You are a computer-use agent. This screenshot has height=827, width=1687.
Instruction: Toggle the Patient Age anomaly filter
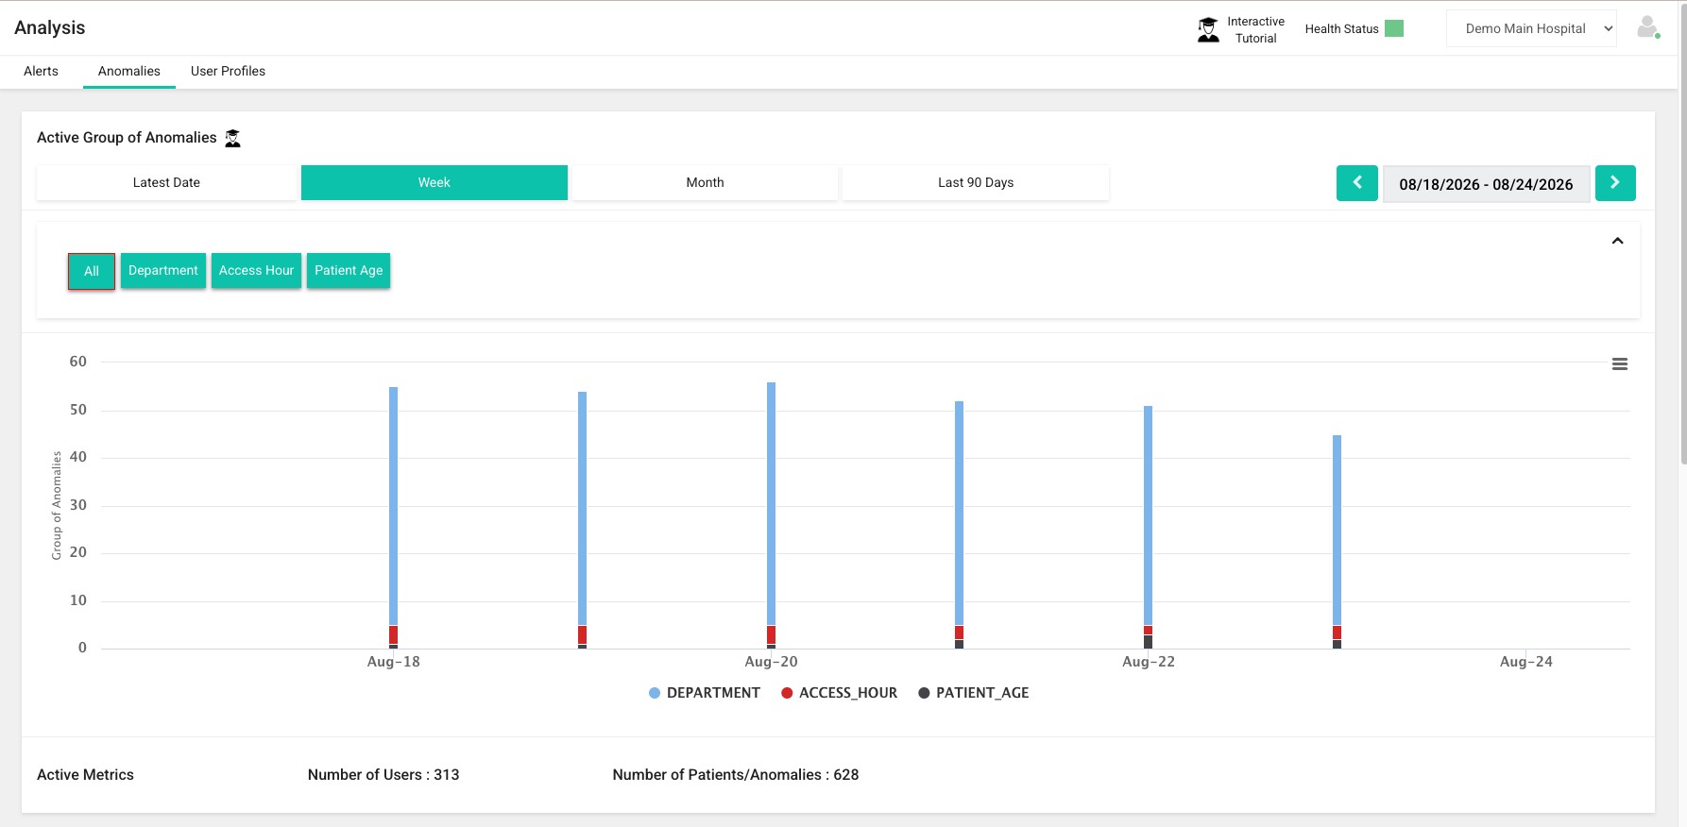click(x=349, y=270)
